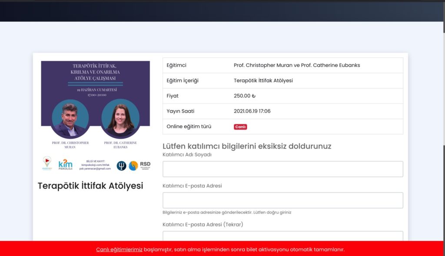
Task: Click the Terapötik İttifak Atölyesi heading
Action: pyautogui.click(x=90, y=186)
